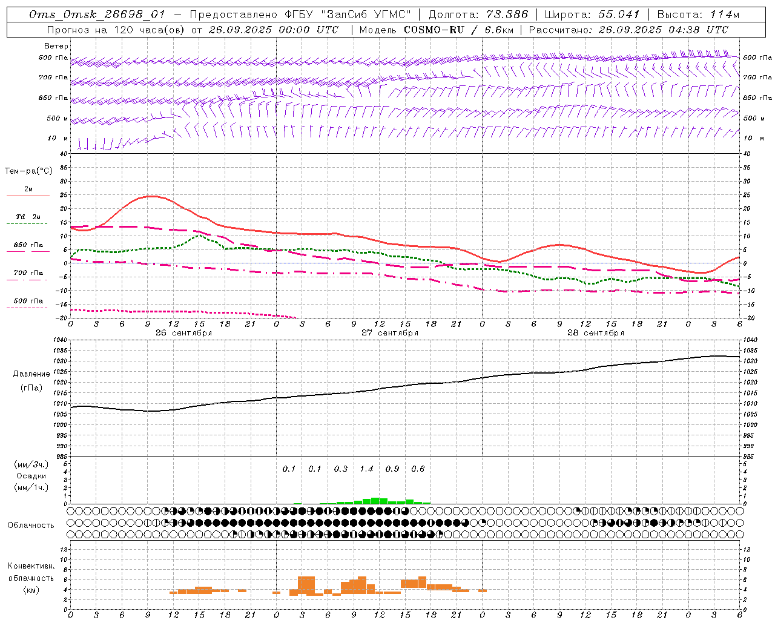Image resolution: width=775 pixels, height=620 pixels.
Task: Click the Осадки panel label
Action: click(x=31, y=476)
